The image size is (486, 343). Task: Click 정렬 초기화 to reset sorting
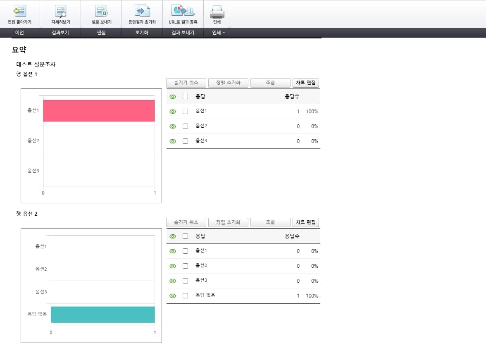coord(228,83)
